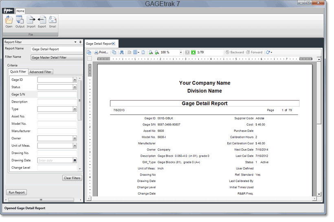The width and height of the screenshot is (334, 222).
Task: Close the Gage Detail Report tab
Action: click(x=114, y=44)
